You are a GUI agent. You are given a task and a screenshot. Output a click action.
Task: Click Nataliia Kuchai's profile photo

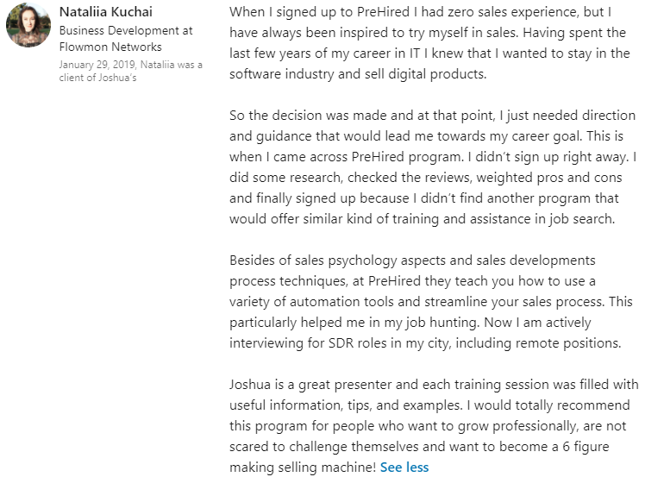pos(28,26)
